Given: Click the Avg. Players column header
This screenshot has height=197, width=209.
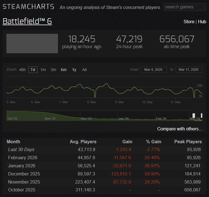Looking at the screenshot, I should pyautogui.click(x=83, y=142).
